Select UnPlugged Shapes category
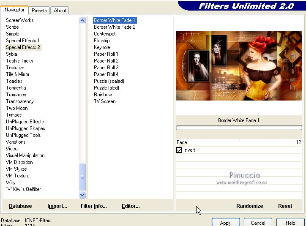Image resolution: width=306 pixels, height=226 pixels. (25, 128)
